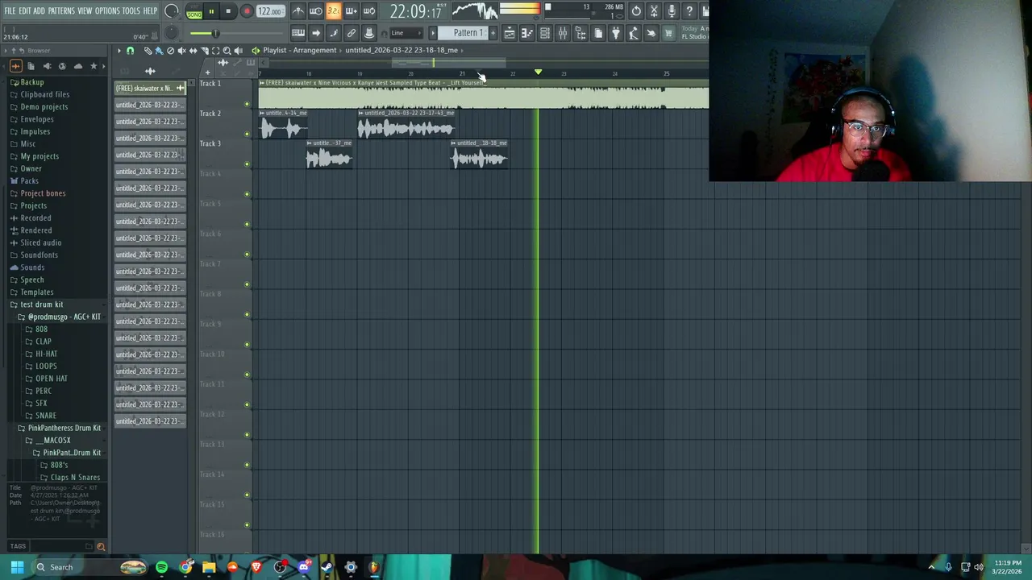Open the SNARE folder in browser
This screenshot has width=1032, height=580.
[x=46, y=416]
